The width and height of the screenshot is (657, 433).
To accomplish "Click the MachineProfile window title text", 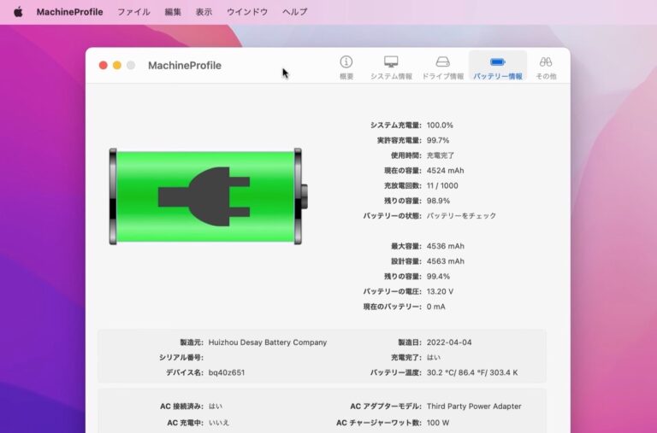I will [184, 65].
